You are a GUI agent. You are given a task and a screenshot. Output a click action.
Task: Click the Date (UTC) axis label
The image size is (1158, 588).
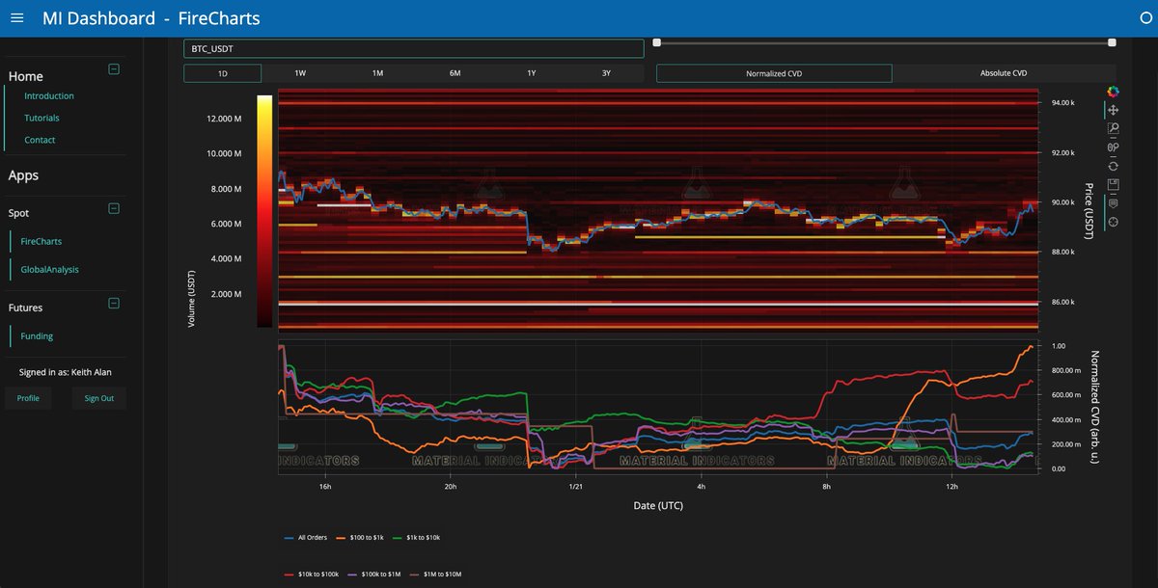pos(656,505)
